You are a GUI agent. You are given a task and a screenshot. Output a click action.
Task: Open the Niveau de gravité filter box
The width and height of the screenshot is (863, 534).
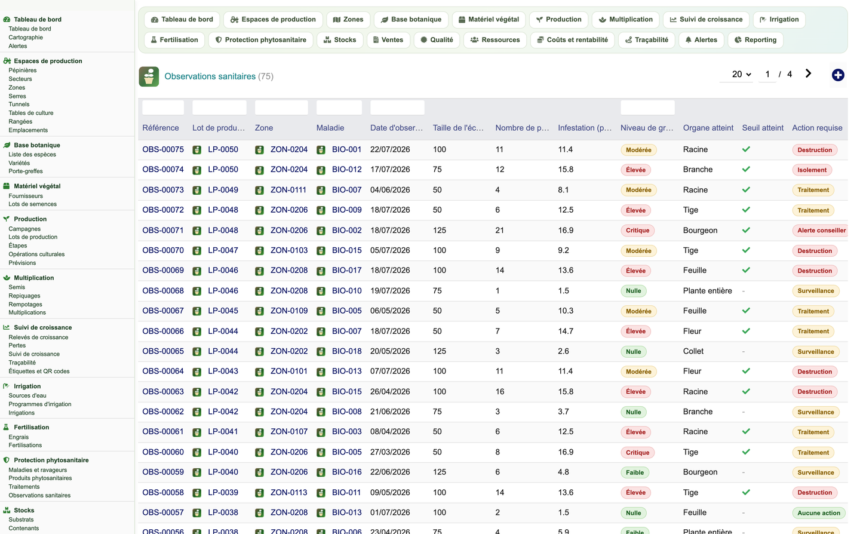647,108
